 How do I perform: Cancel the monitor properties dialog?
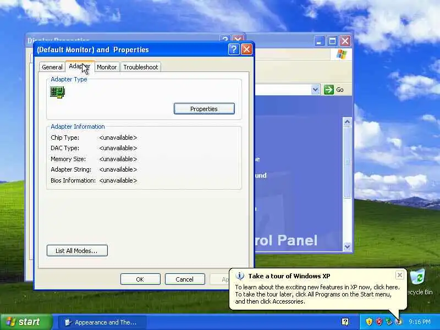184,279
